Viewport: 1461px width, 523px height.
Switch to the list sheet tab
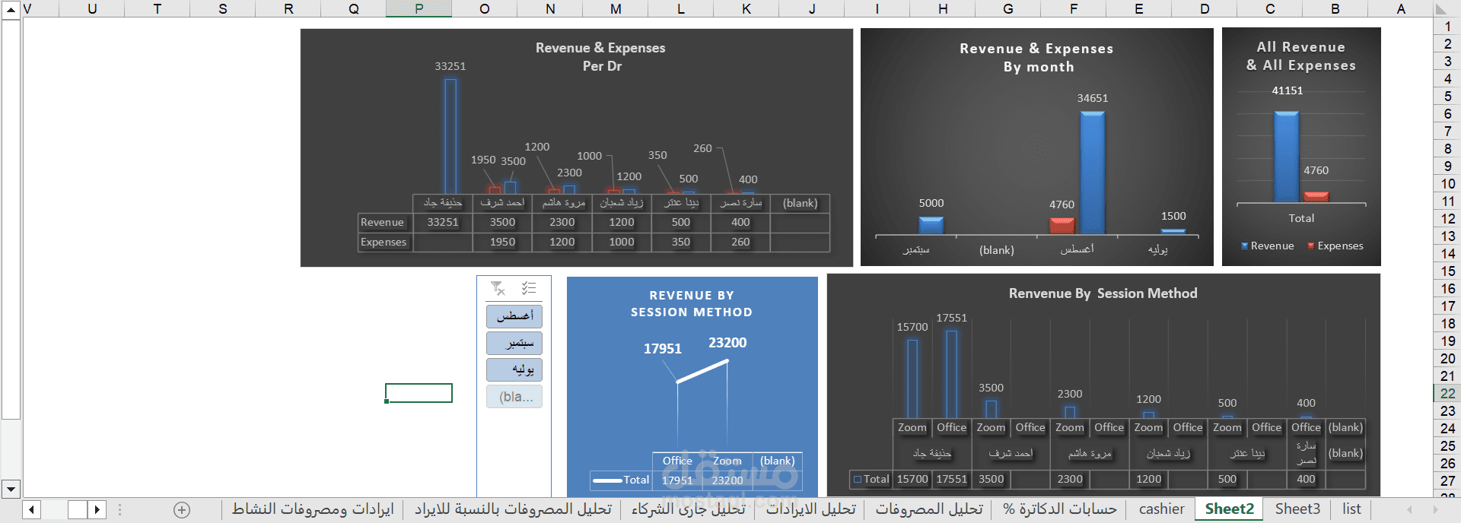pos(1351,509)
